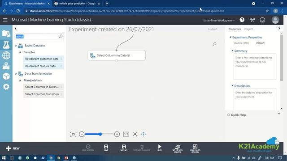Viewport: 287px width, 161px height.
Task: Open Datasets icon in sidebar
Action: click(x=6, y=66)
